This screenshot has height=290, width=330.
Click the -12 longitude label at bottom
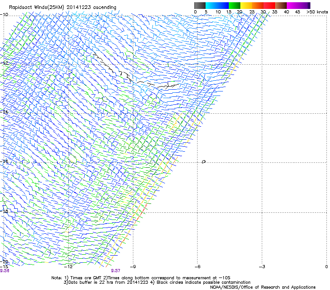pos(68,267)
